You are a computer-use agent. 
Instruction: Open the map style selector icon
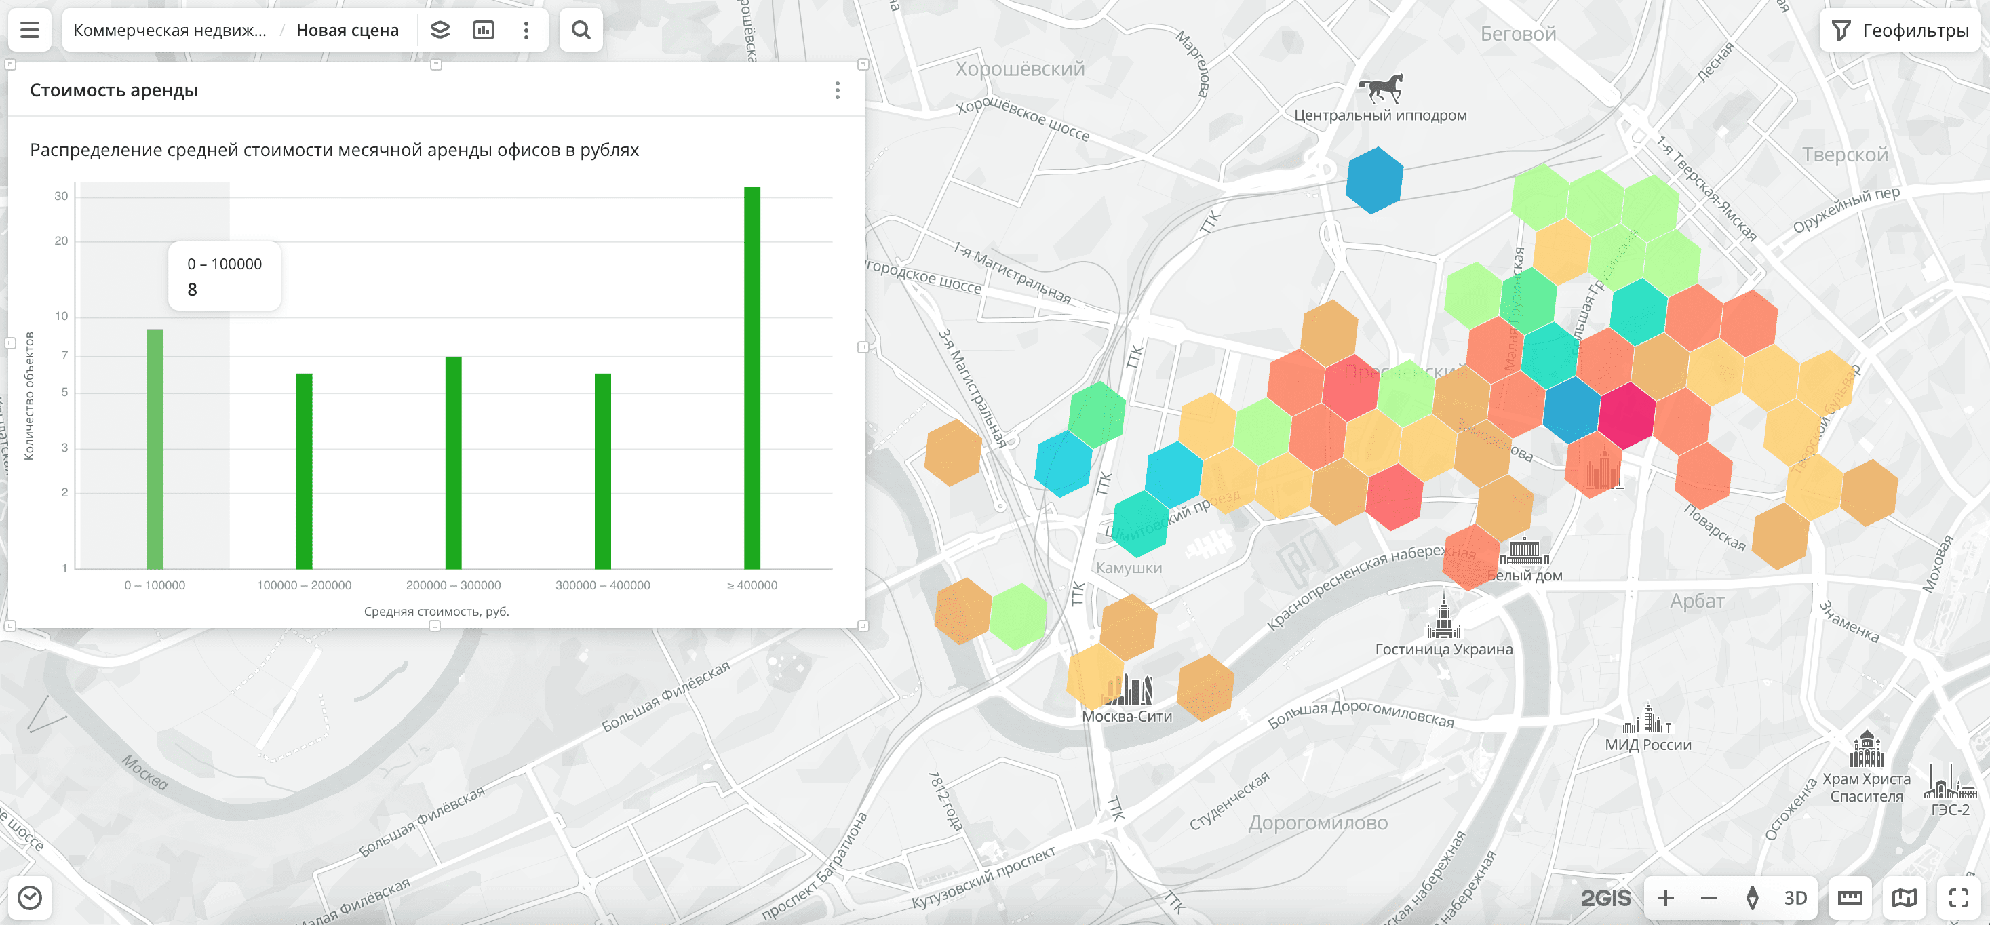[1905, 897]
